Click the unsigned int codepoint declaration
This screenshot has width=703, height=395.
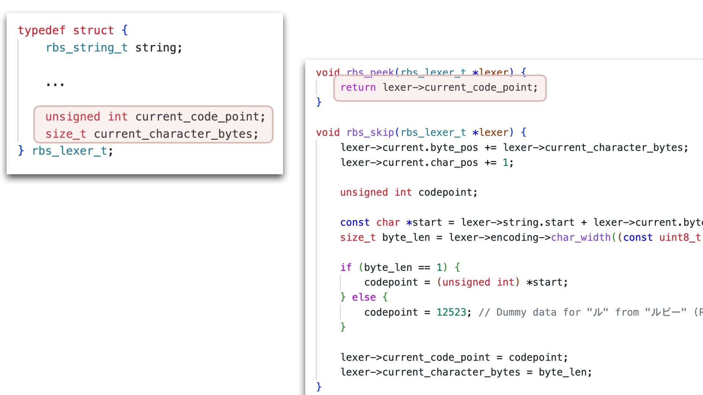409,192
